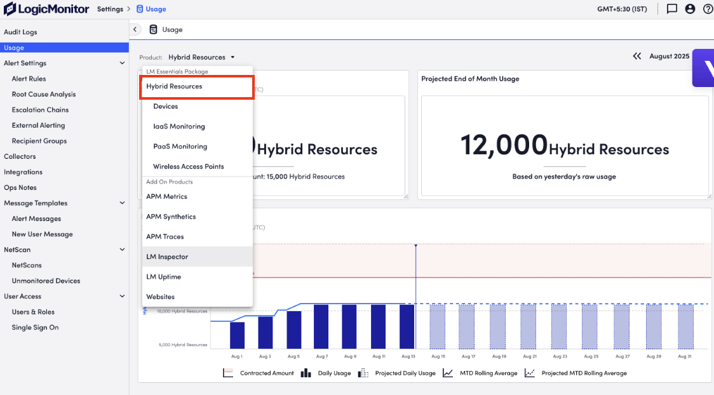Select Devices in the product dropdown

[197, 106]
